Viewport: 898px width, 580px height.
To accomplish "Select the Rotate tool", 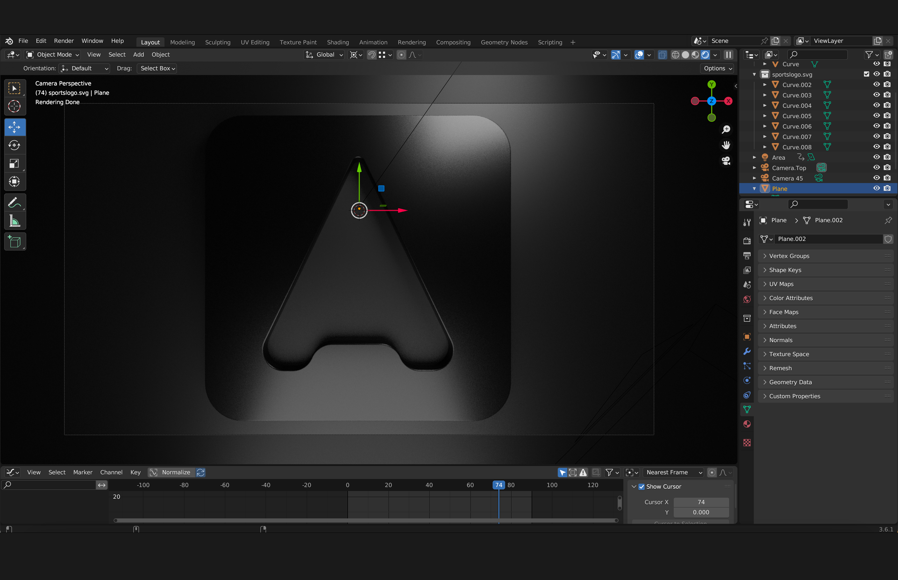I will [x=15, y=145].
